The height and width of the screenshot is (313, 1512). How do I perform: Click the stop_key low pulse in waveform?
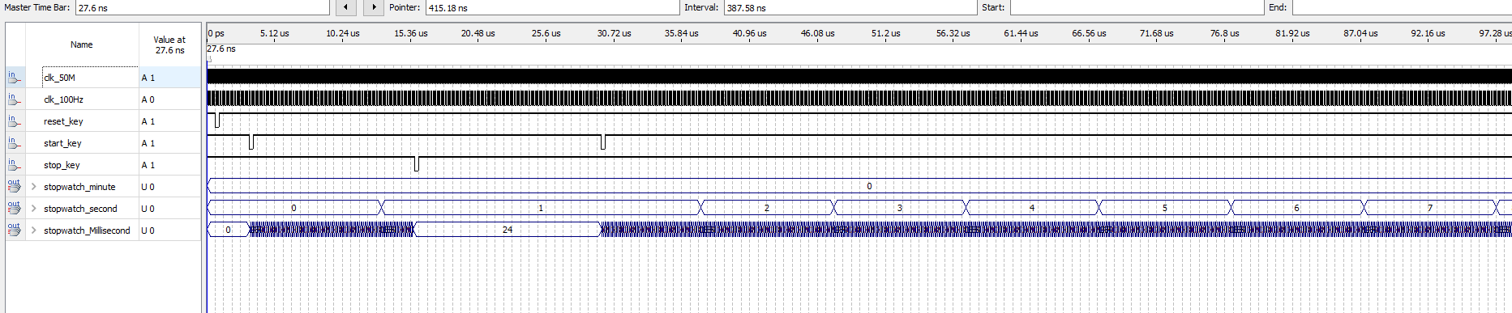(417, 164)
